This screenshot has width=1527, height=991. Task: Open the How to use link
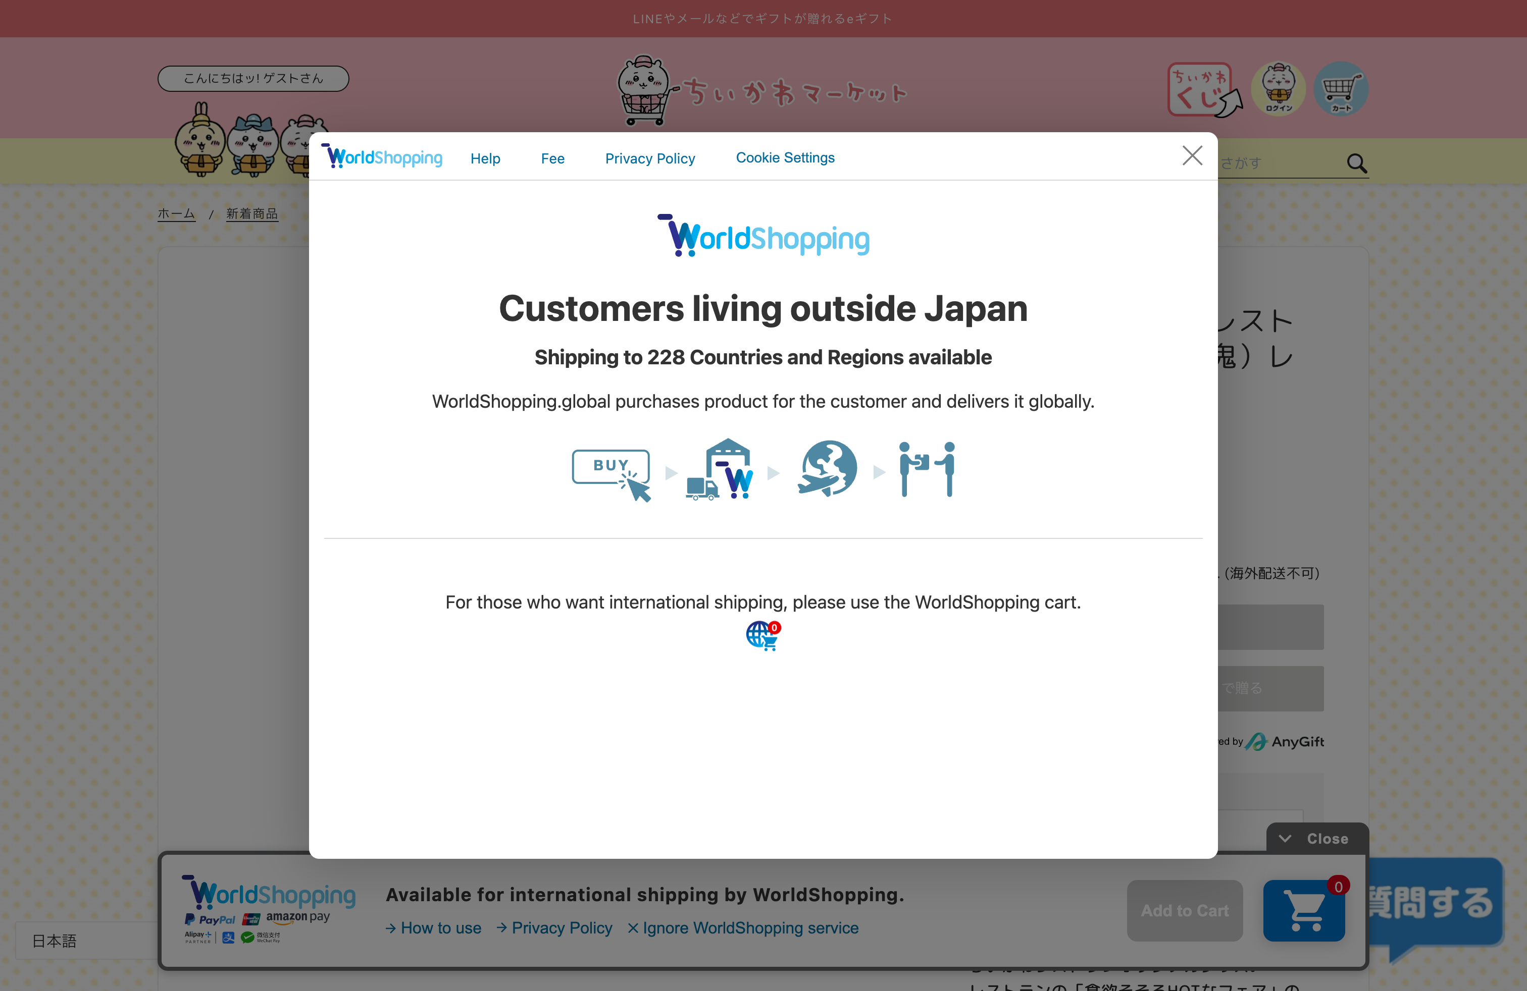coord(434,927)
